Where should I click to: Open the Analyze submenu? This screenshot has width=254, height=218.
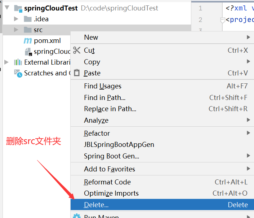pos(162,120)
